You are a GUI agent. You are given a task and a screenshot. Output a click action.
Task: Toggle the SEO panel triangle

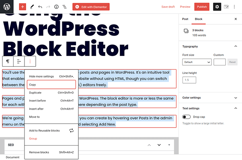click(169, 145)
